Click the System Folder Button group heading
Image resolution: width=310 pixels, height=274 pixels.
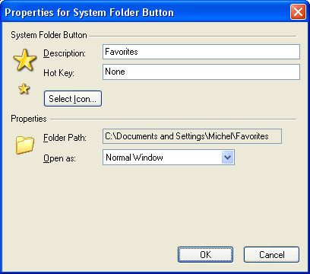coord(49,35)
